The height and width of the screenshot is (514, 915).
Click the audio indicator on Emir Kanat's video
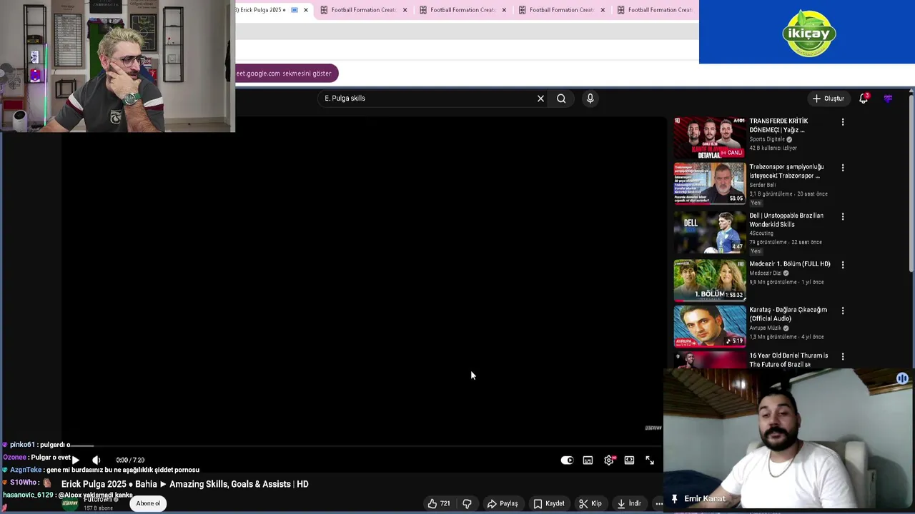[902, 379]
